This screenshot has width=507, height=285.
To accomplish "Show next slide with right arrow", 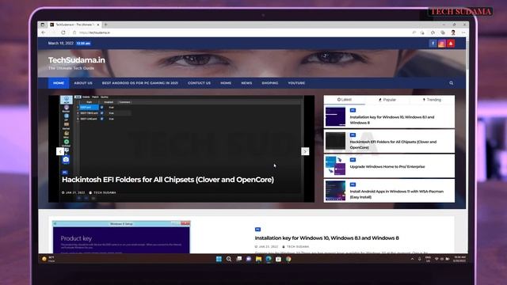I will pos(305,151).
